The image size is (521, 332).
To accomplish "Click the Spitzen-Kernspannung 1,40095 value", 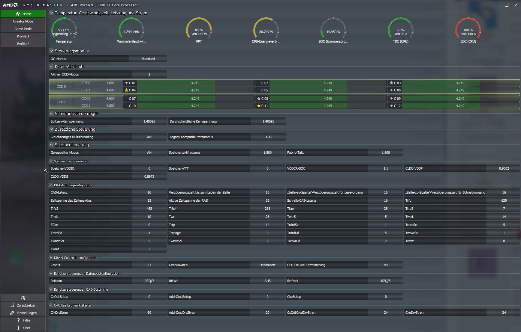I will pyautogui.click(x=149, y=121).
